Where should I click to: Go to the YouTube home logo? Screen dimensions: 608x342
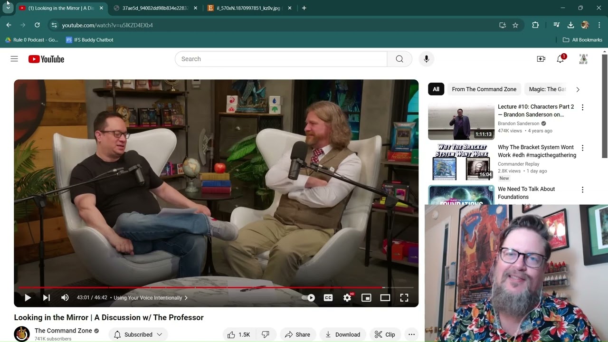(46, 59)
